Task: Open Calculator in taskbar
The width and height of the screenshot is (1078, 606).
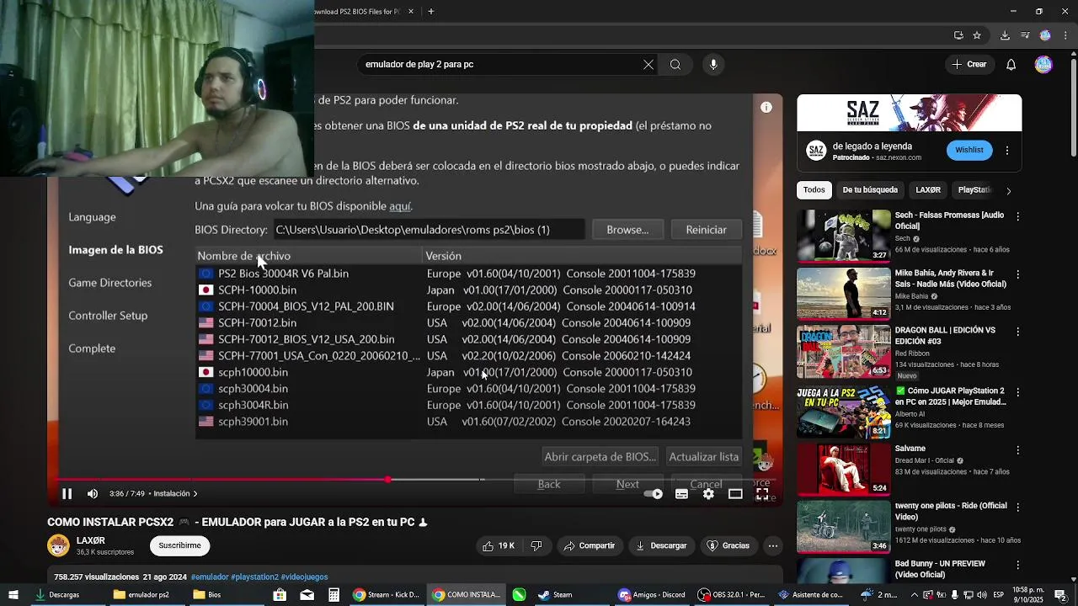Action: pyautogui.click(x=334, y=595)
